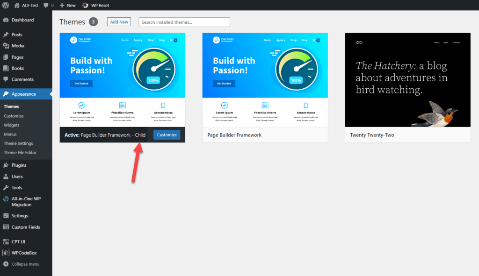Open the ACF Test site home icon
479x276 pixels.
point(17,5)
